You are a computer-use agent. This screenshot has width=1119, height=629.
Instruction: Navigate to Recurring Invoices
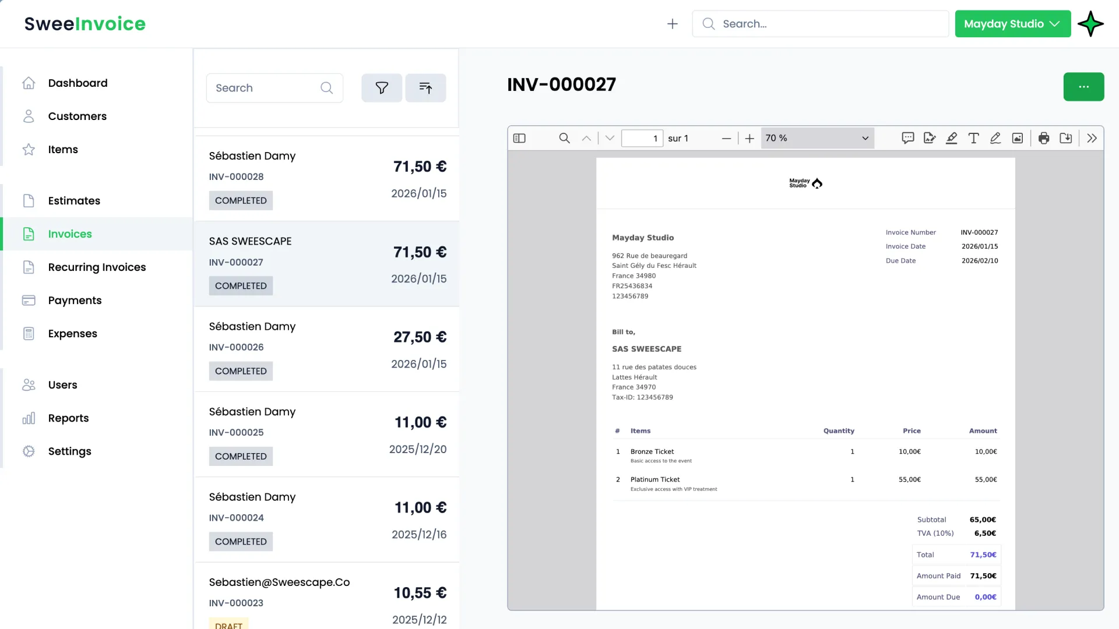[x=97, y=267]
